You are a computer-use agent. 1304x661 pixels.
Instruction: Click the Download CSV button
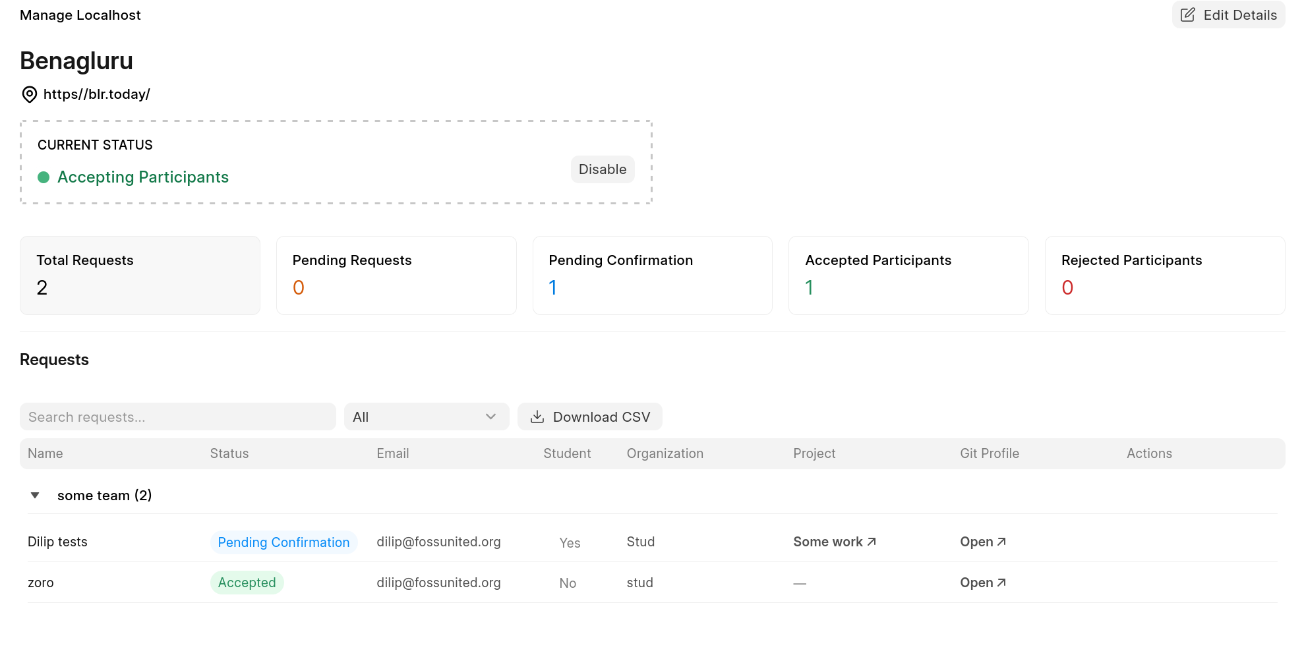click(x=590, y=417)
